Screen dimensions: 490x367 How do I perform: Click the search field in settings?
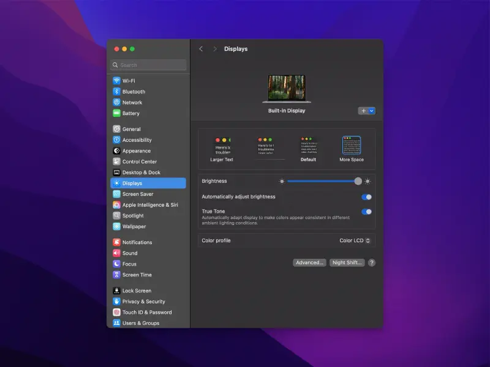coord(147,64)
